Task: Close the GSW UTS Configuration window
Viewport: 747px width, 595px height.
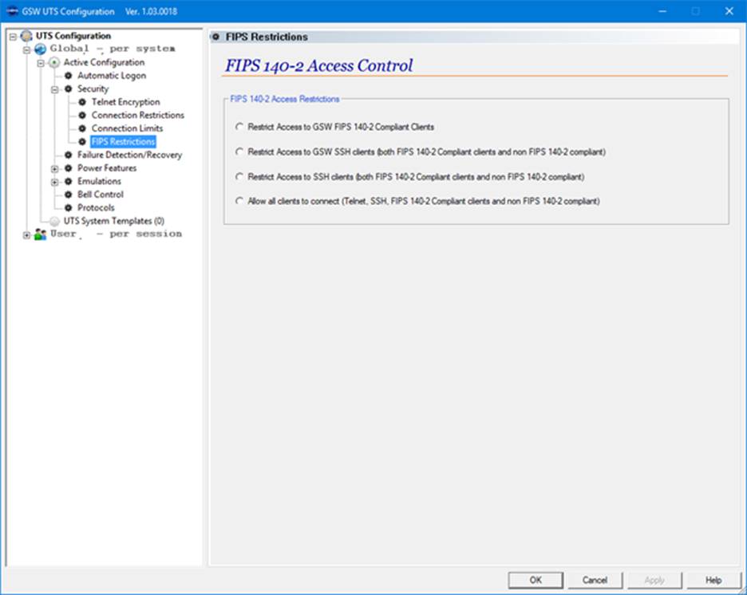Action: coord(729,11)
